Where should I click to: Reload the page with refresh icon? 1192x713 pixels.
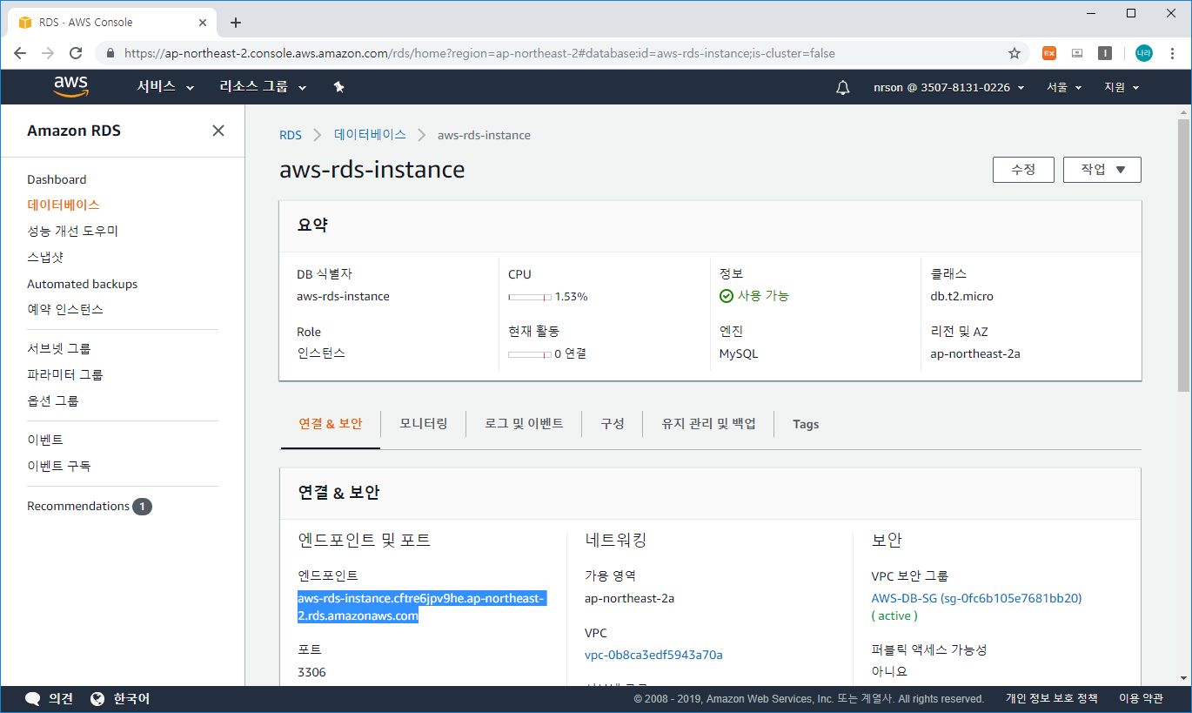tap(76, 53)
